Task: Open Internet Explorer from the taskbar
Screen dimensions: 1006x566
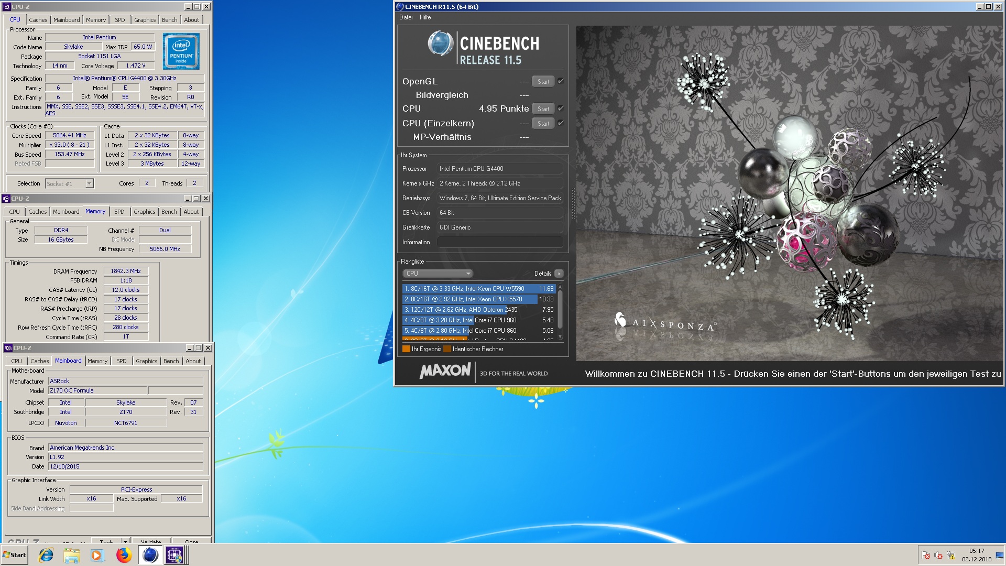Action: [x=46, y=555]
